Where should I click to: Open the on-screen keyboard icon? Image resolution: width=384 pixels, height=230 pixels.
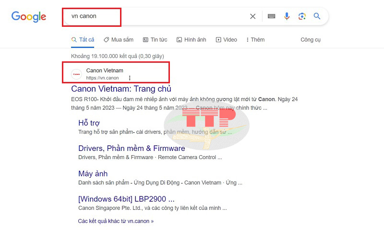click(271, 16)
